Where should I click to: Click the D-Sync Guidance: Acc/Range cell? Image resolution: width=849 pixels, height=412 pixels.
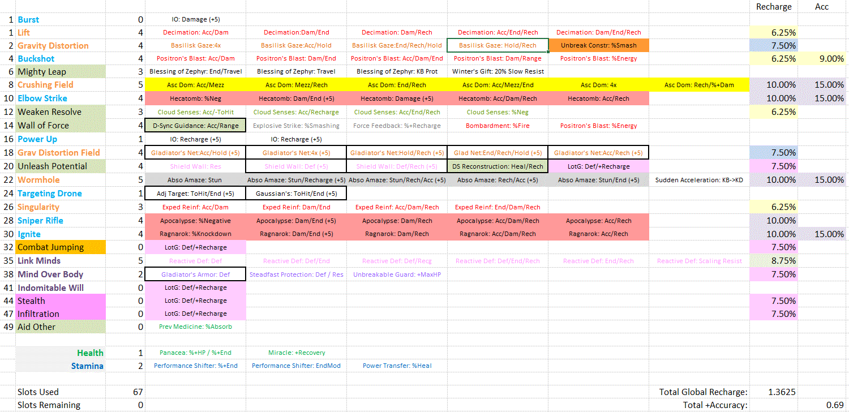coord(195,126)
